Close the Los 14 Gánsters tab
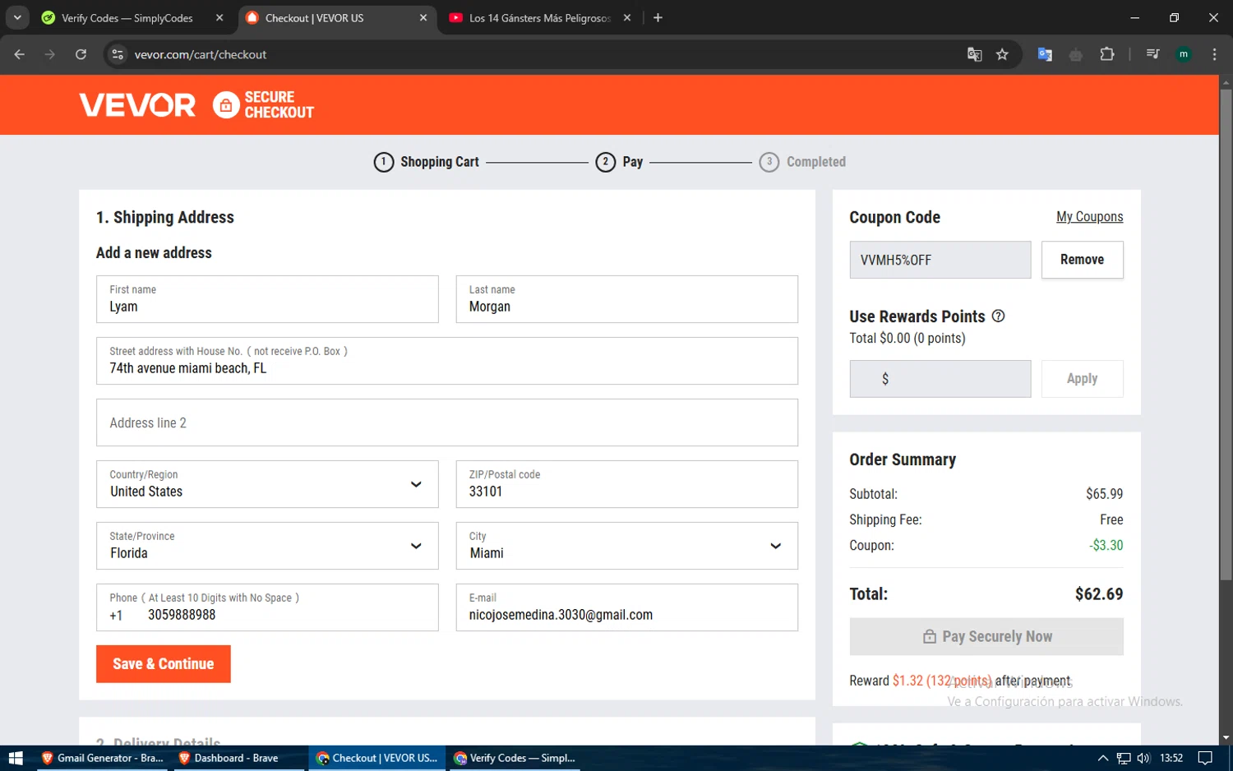 (627, 18)
